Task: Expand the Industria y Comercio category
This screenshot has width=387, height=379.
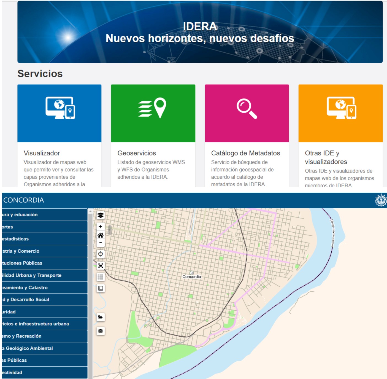Action: tap(44, 251)
